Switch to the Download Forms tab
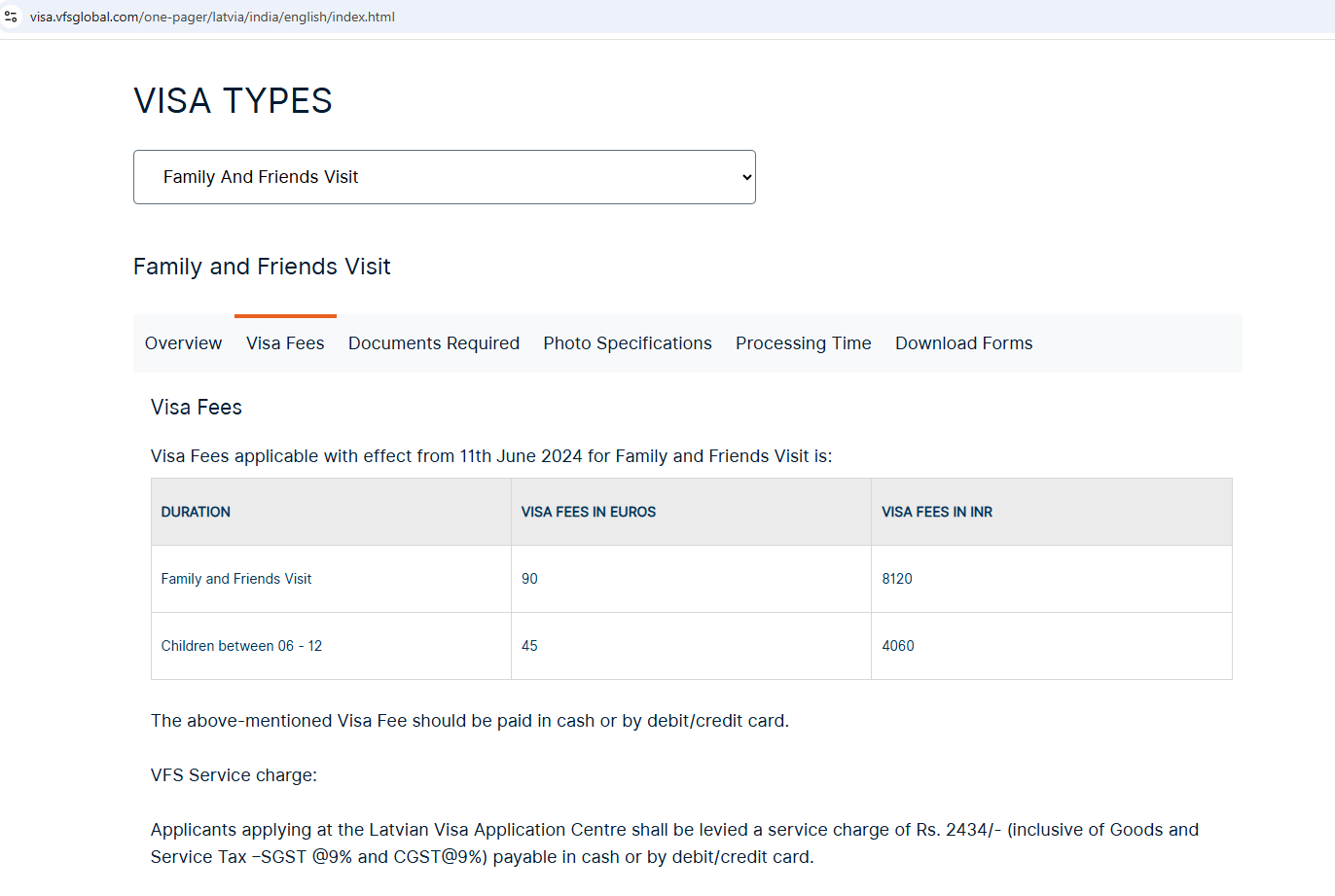This screenshot has width=1335, height=896. (x=964, y=343)
